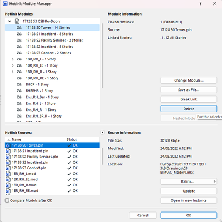Screen dimensions: 222x222
Task: Click the file icon for 17128 S2 Facility Services.pln
Action: [8, 157]
